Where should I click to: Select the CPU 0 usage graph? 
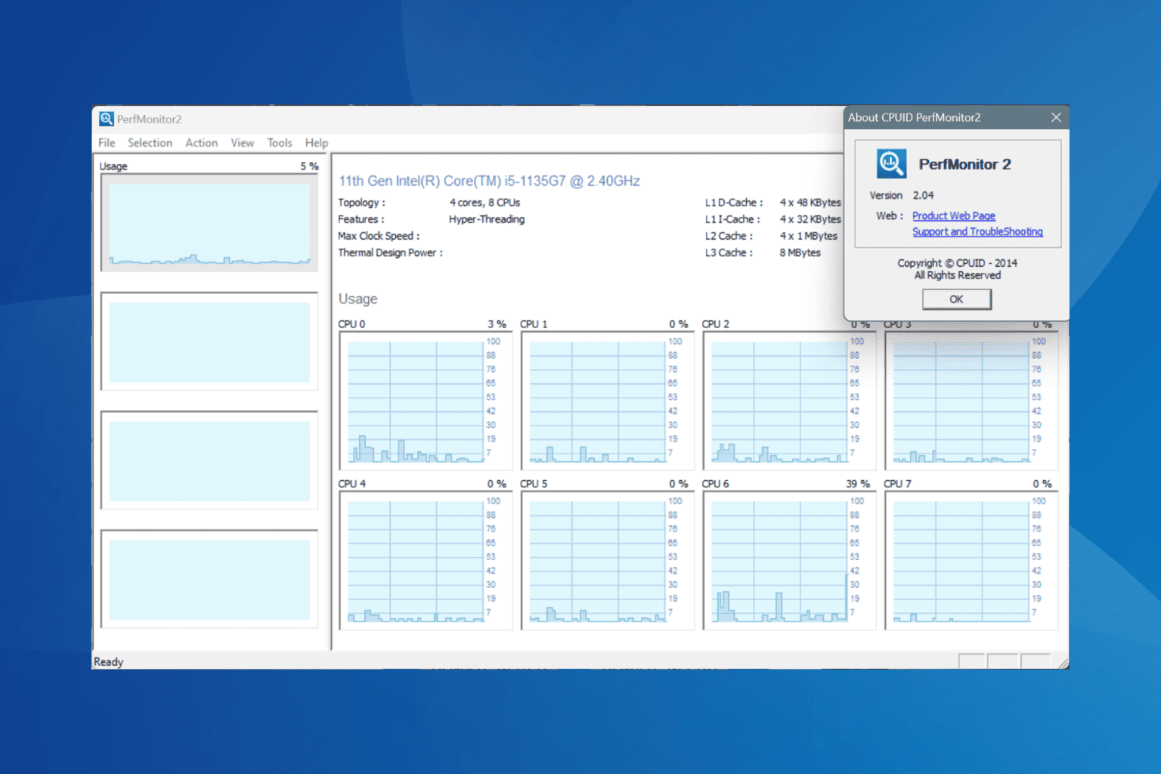(x=426, y=401)
